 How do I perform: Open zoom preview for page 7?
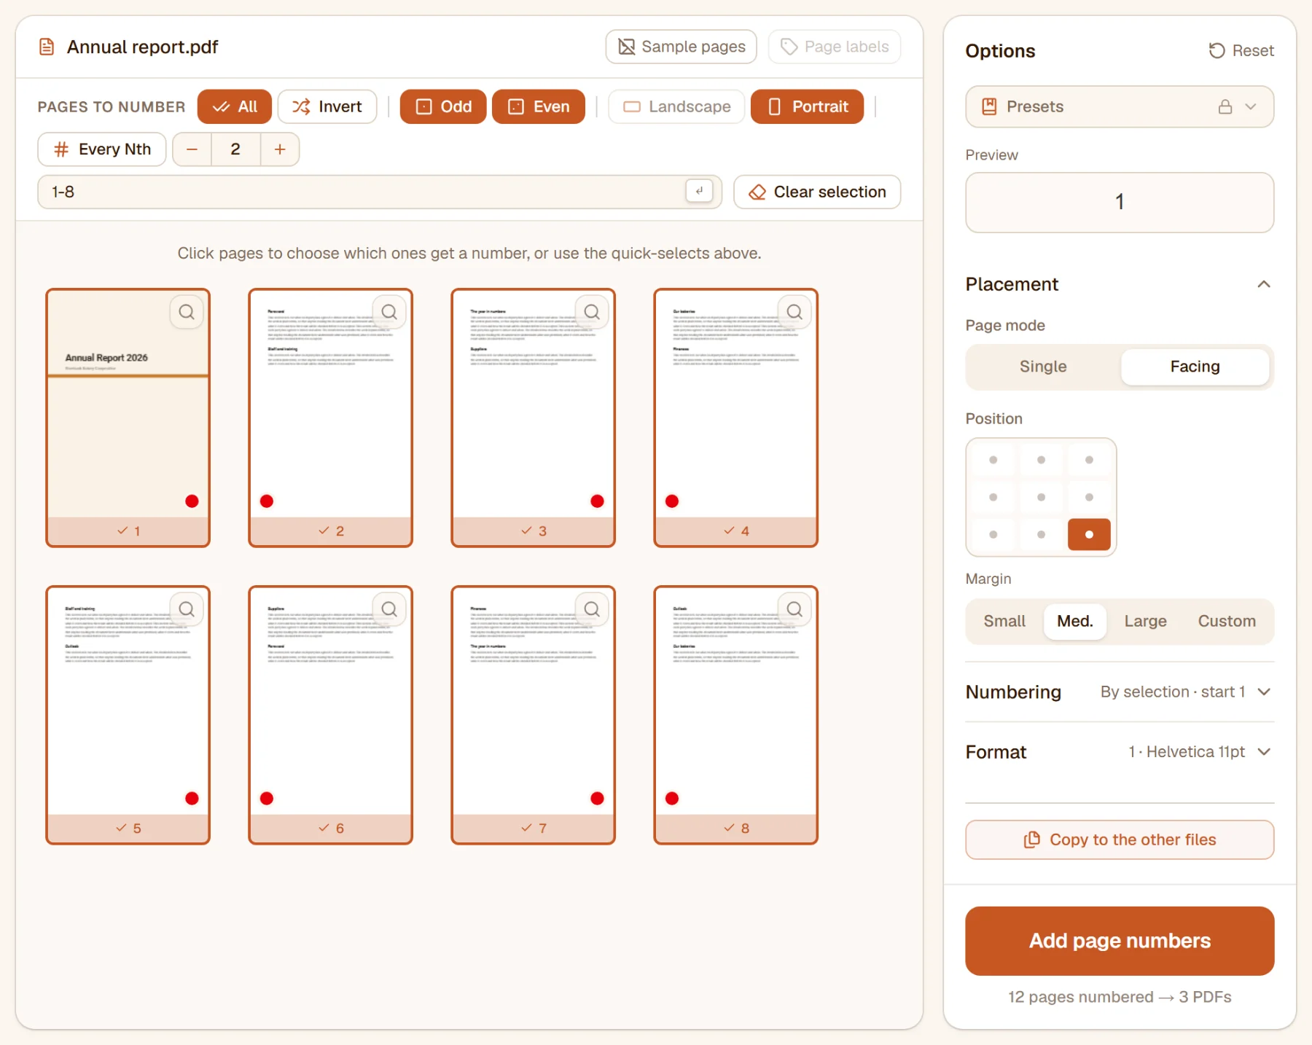592,609
